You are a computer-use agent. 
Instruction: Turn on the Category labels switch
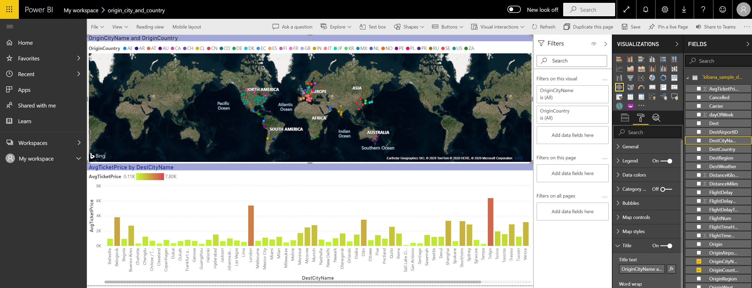click(x=666, y=189)
